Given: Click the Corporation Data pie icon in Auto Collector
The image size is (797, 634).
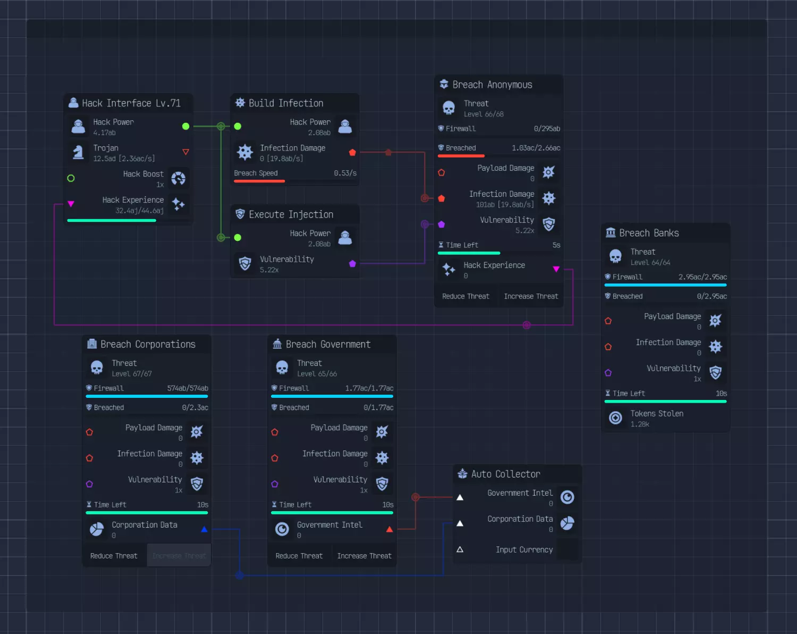Looking at the screenshot, I should (x=567, y=523).
